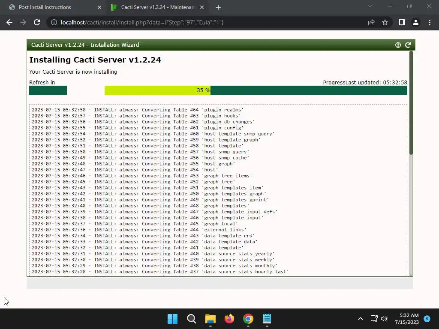The image size is (439, 329).
Task: Open volume speaker tray icon
Action: click(384, 319)
